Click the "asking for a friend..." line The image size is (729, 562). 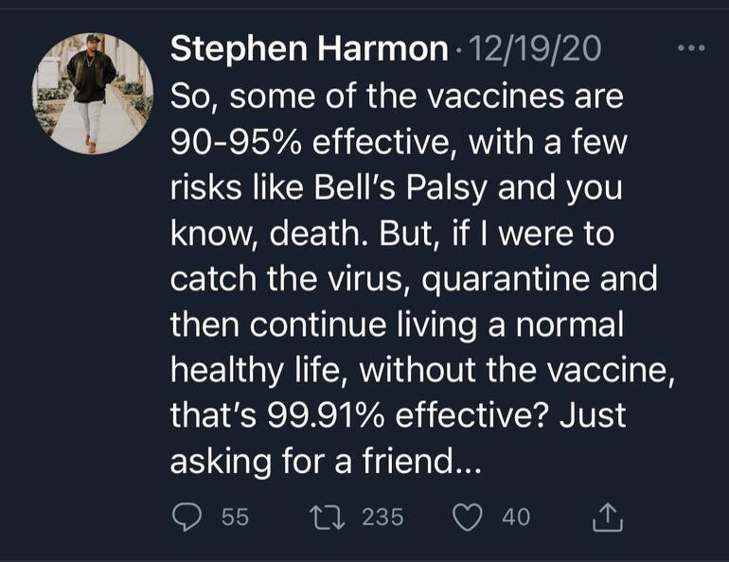pyautogui.click(x=327, y=461)
